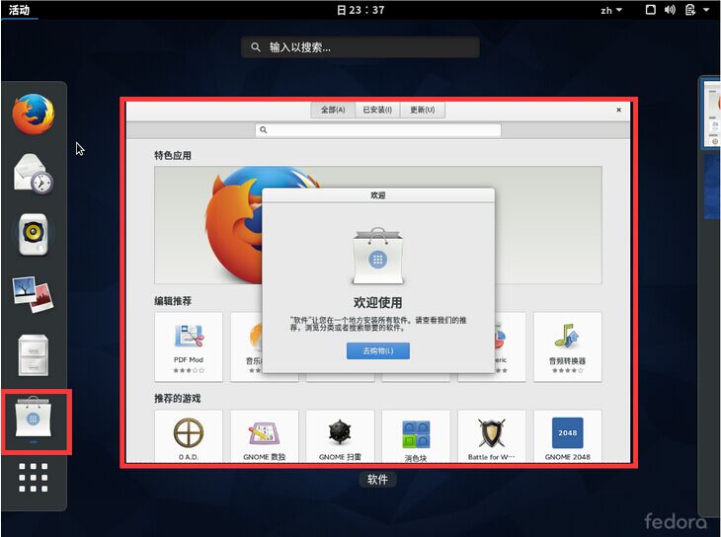Click 欢迎使用 heading in dialog

click(378, 302)
